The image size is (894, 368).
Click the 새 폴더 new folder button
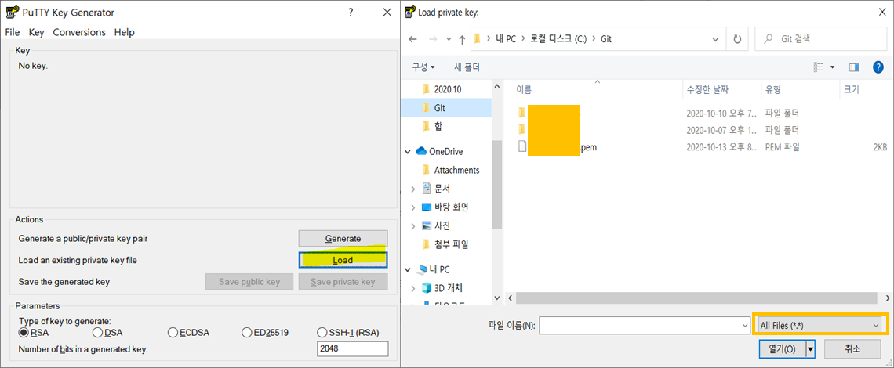coord(467,67)
